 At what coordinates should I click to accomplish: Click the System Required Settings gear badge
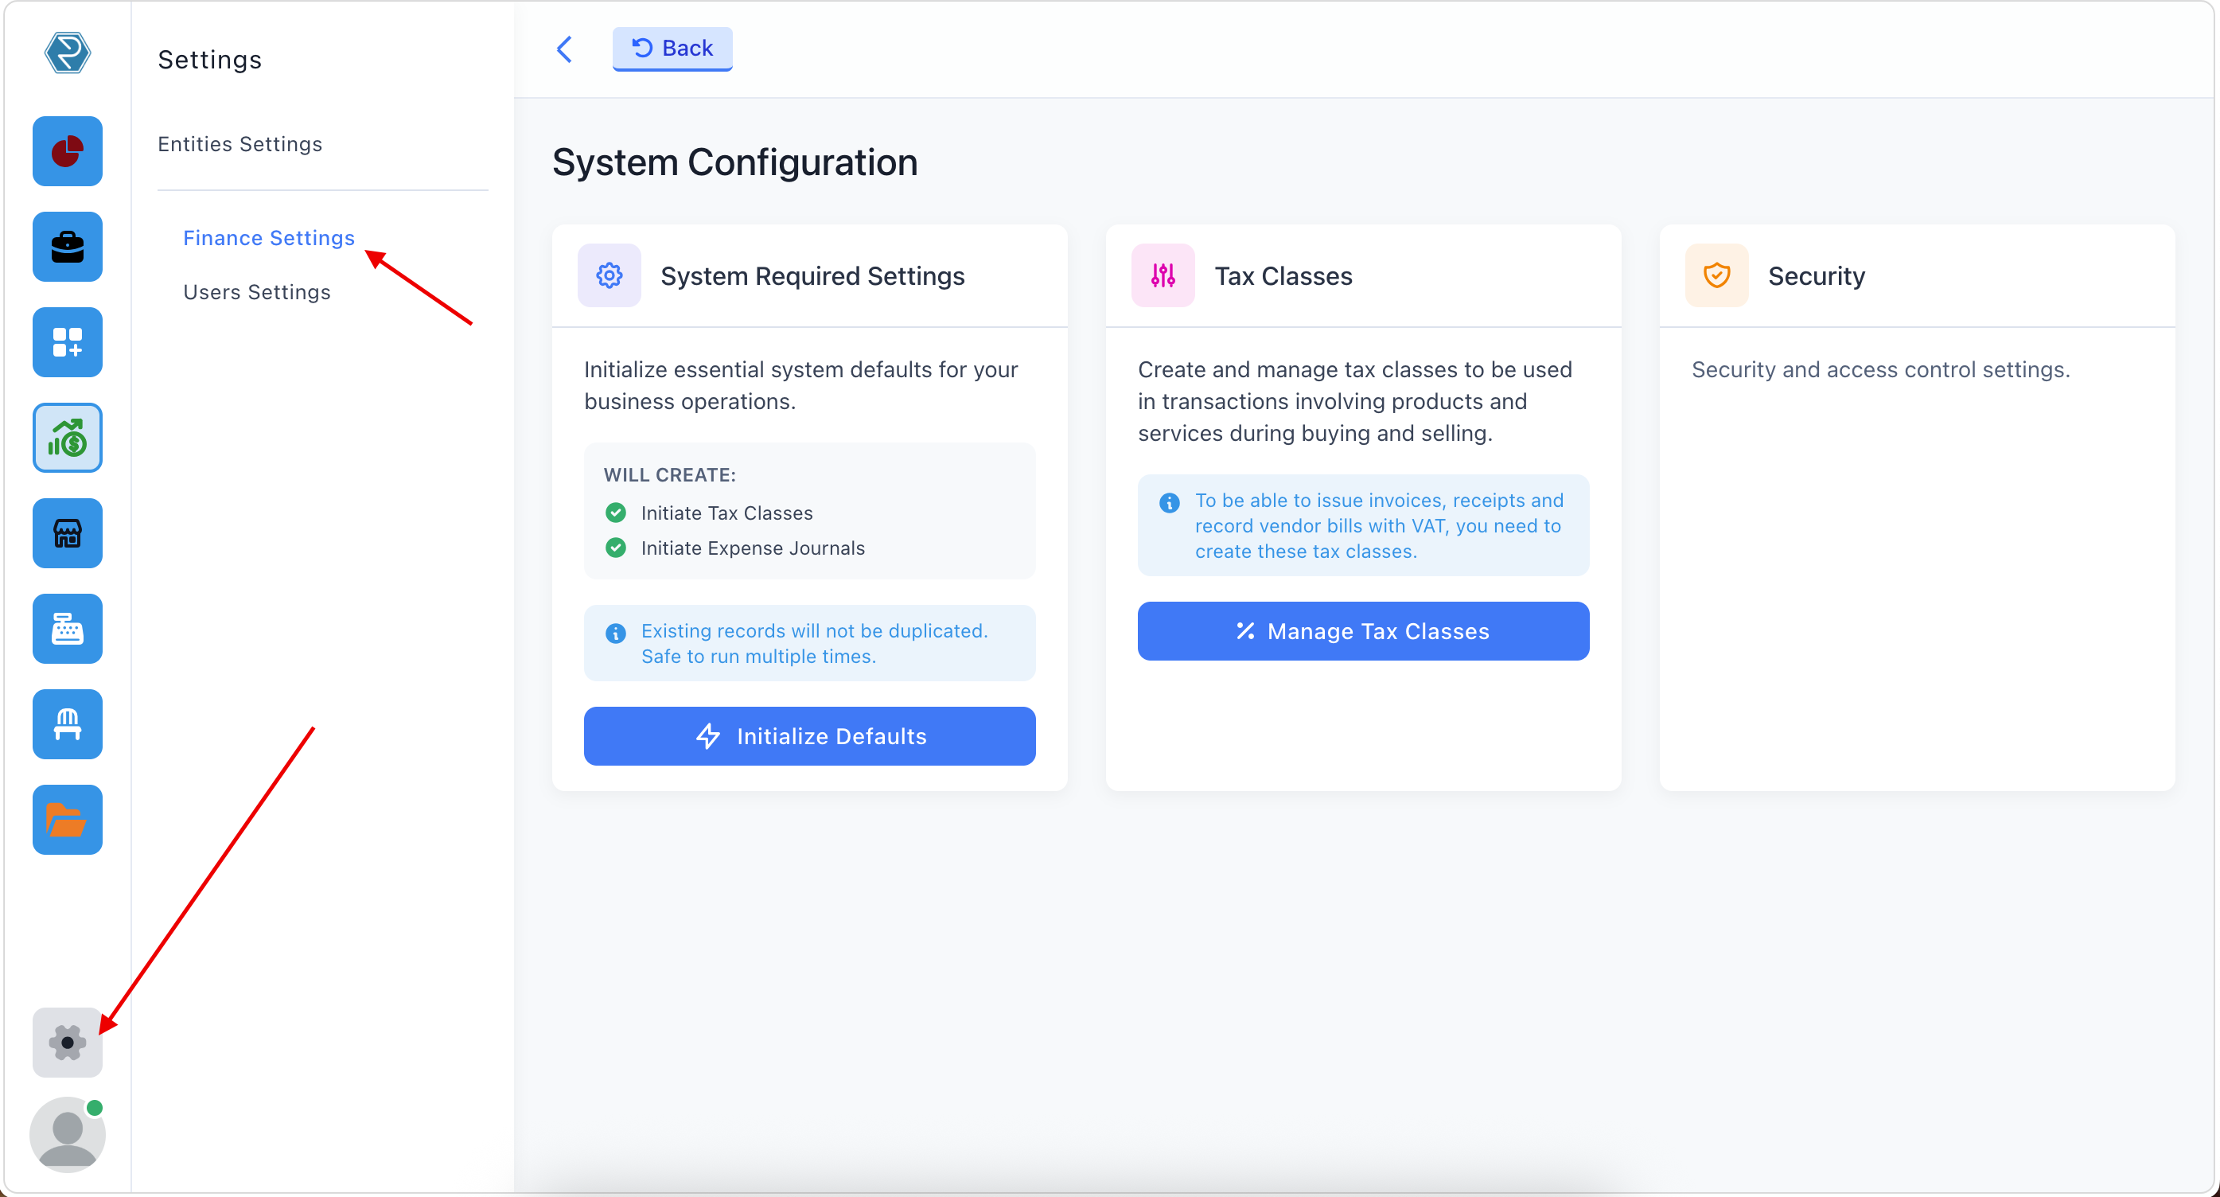pyautogui.click(x=609, y=275)
